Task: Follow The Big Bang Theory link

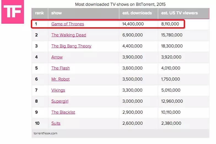Action: point(71,46)
